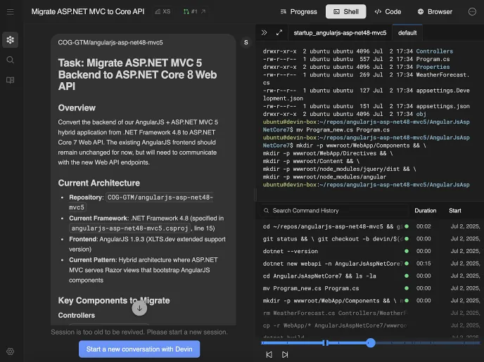Select 'mkdir -p wwwroot/WebApp/Components' history row

click(x=370, y=301)
